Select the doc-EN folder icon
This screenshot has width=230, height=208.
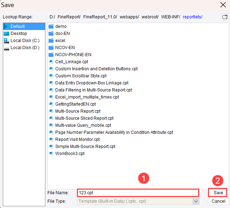pyautogui.click(x=51, y=34)
